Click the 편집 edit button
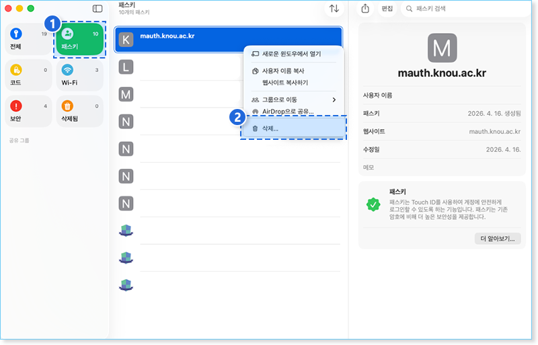 coord(387,9)
